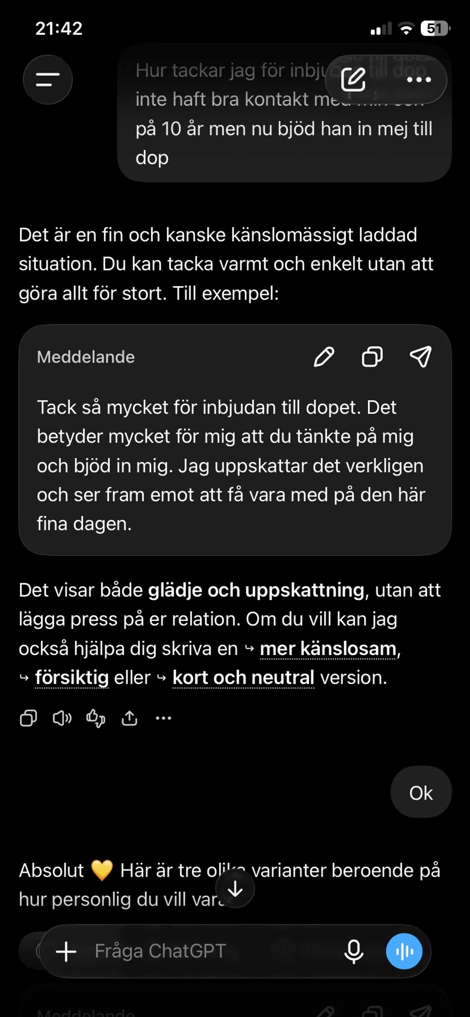Screen dimensions: 470x1017
Task: Tap the 'Ok' user message bubble
Action: [x=421, y=793]
